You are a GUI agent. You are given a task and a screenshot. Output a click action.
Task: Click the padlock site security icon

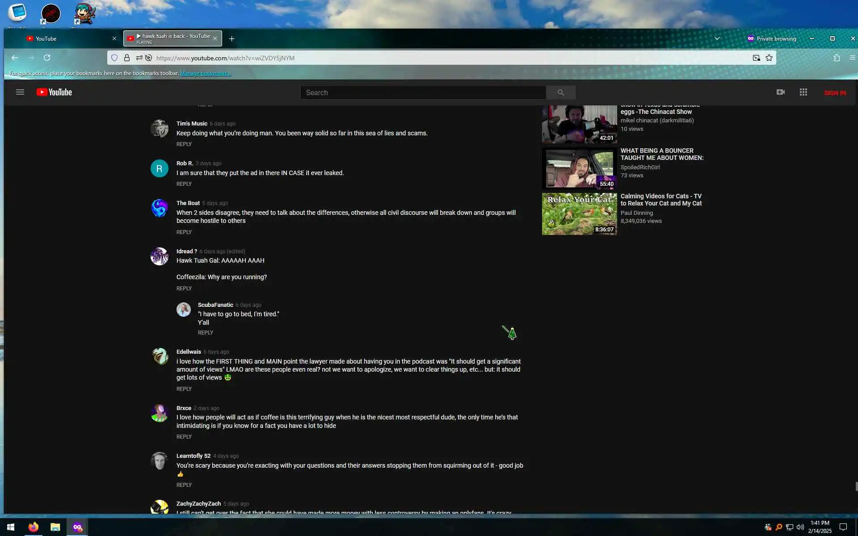tap(127, 58)
